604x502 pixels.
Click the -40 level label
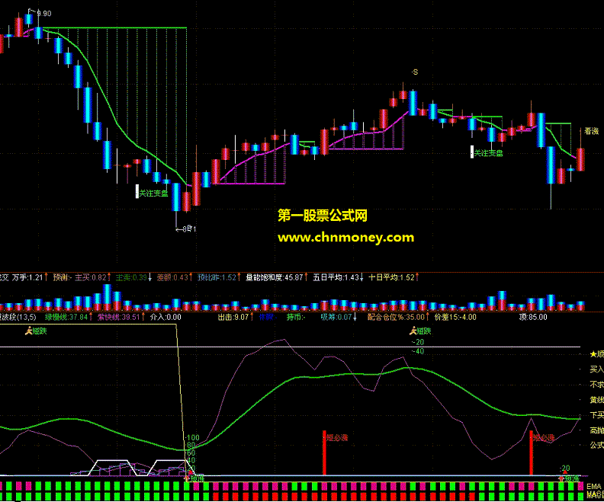coord(418,351)
